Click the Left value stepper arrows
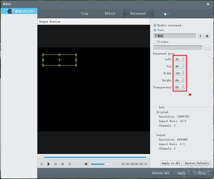This screenshot has height=179, width=214. [183, 59]
